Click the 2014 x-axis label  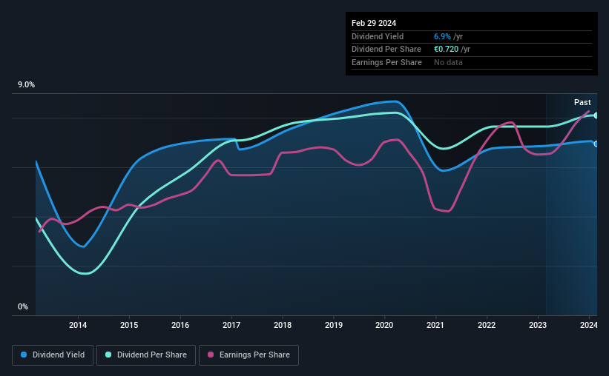(78, 325)
